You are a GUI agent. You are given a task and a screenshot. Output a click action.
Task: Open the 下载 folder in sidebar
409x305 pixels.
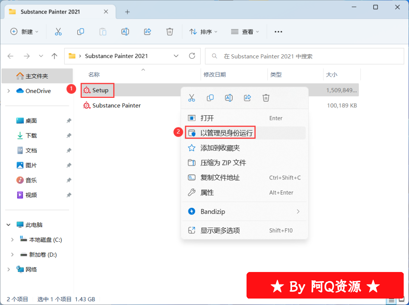tap(31, 135)
